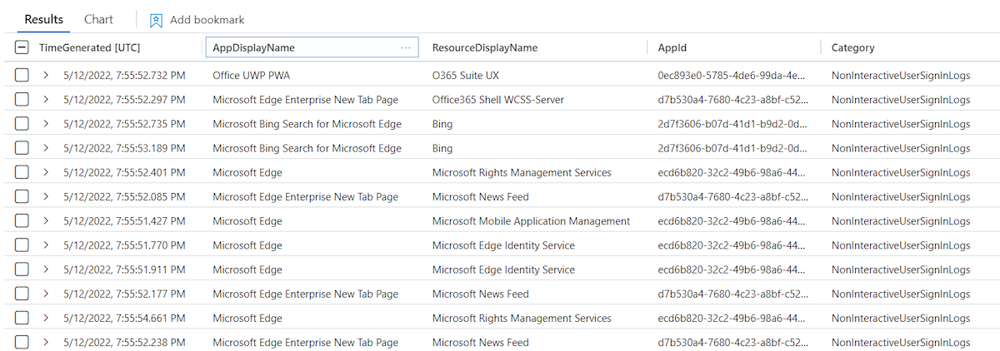
Task: Sort by ResourceDisplayName column header
Action: coord(485,48)
